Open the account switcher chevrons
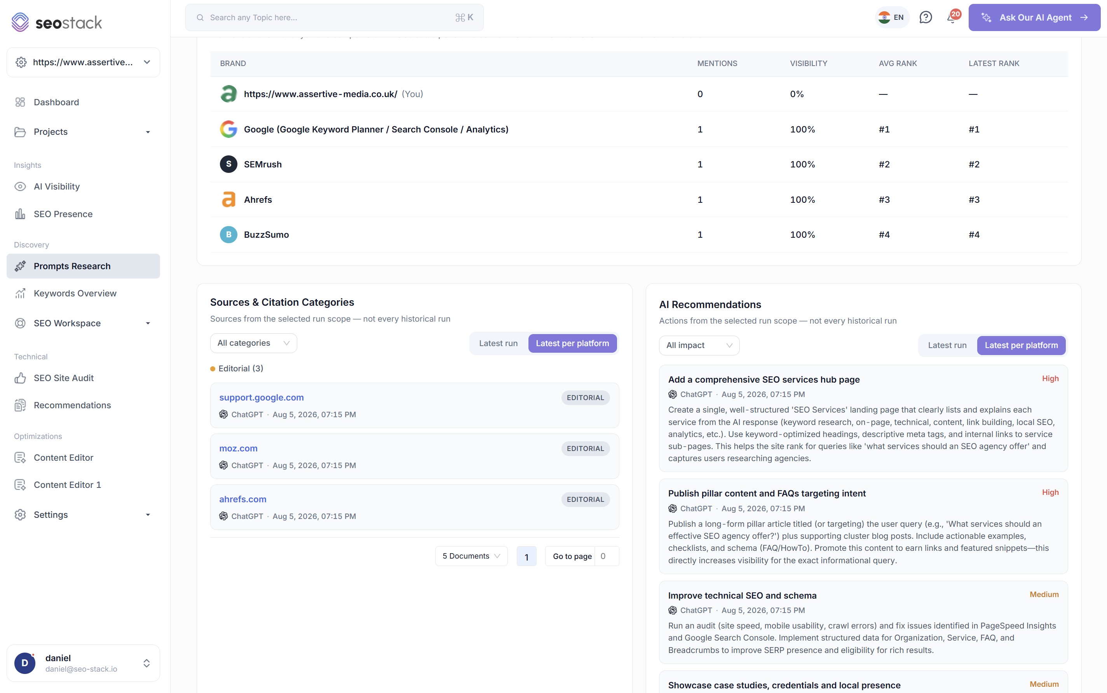 click(x=147, y=663)
